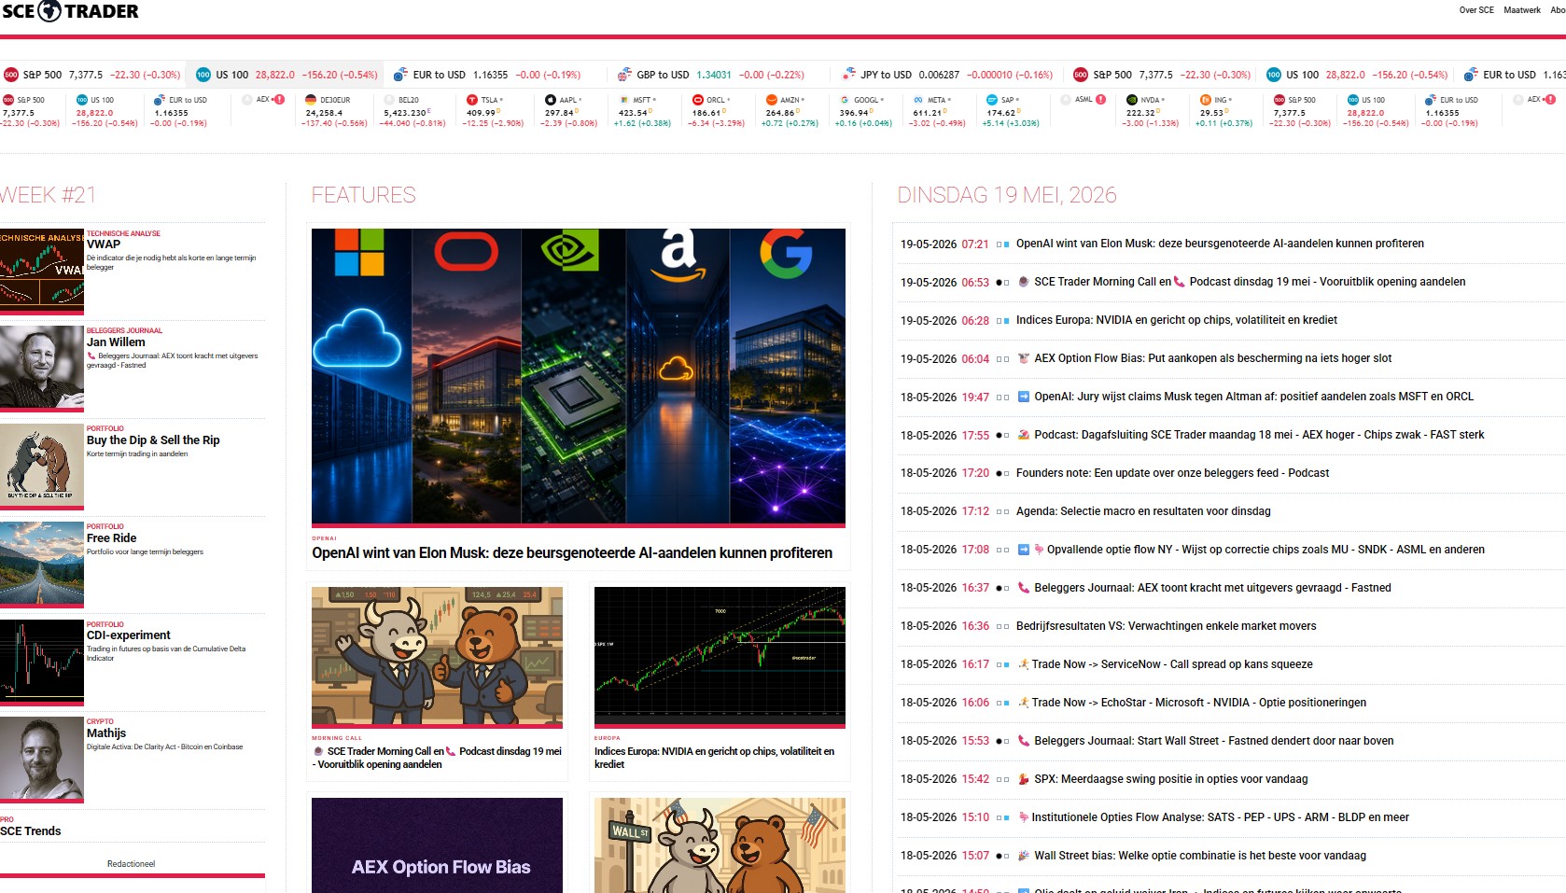Click the arrow icon before 'OpenAI: Jury wijst claims'

[x=1024, y=397]
